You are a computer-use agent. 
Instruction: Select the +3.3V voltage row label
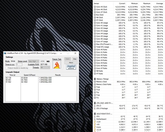tap(99, 130)
